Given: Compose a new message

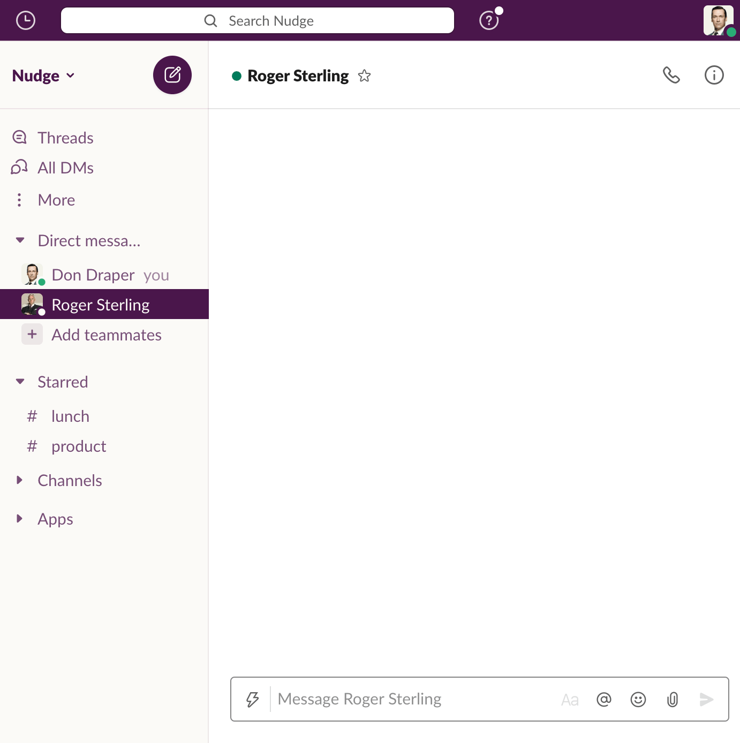Looking at the screenshot, I should (x=172, y=75).
